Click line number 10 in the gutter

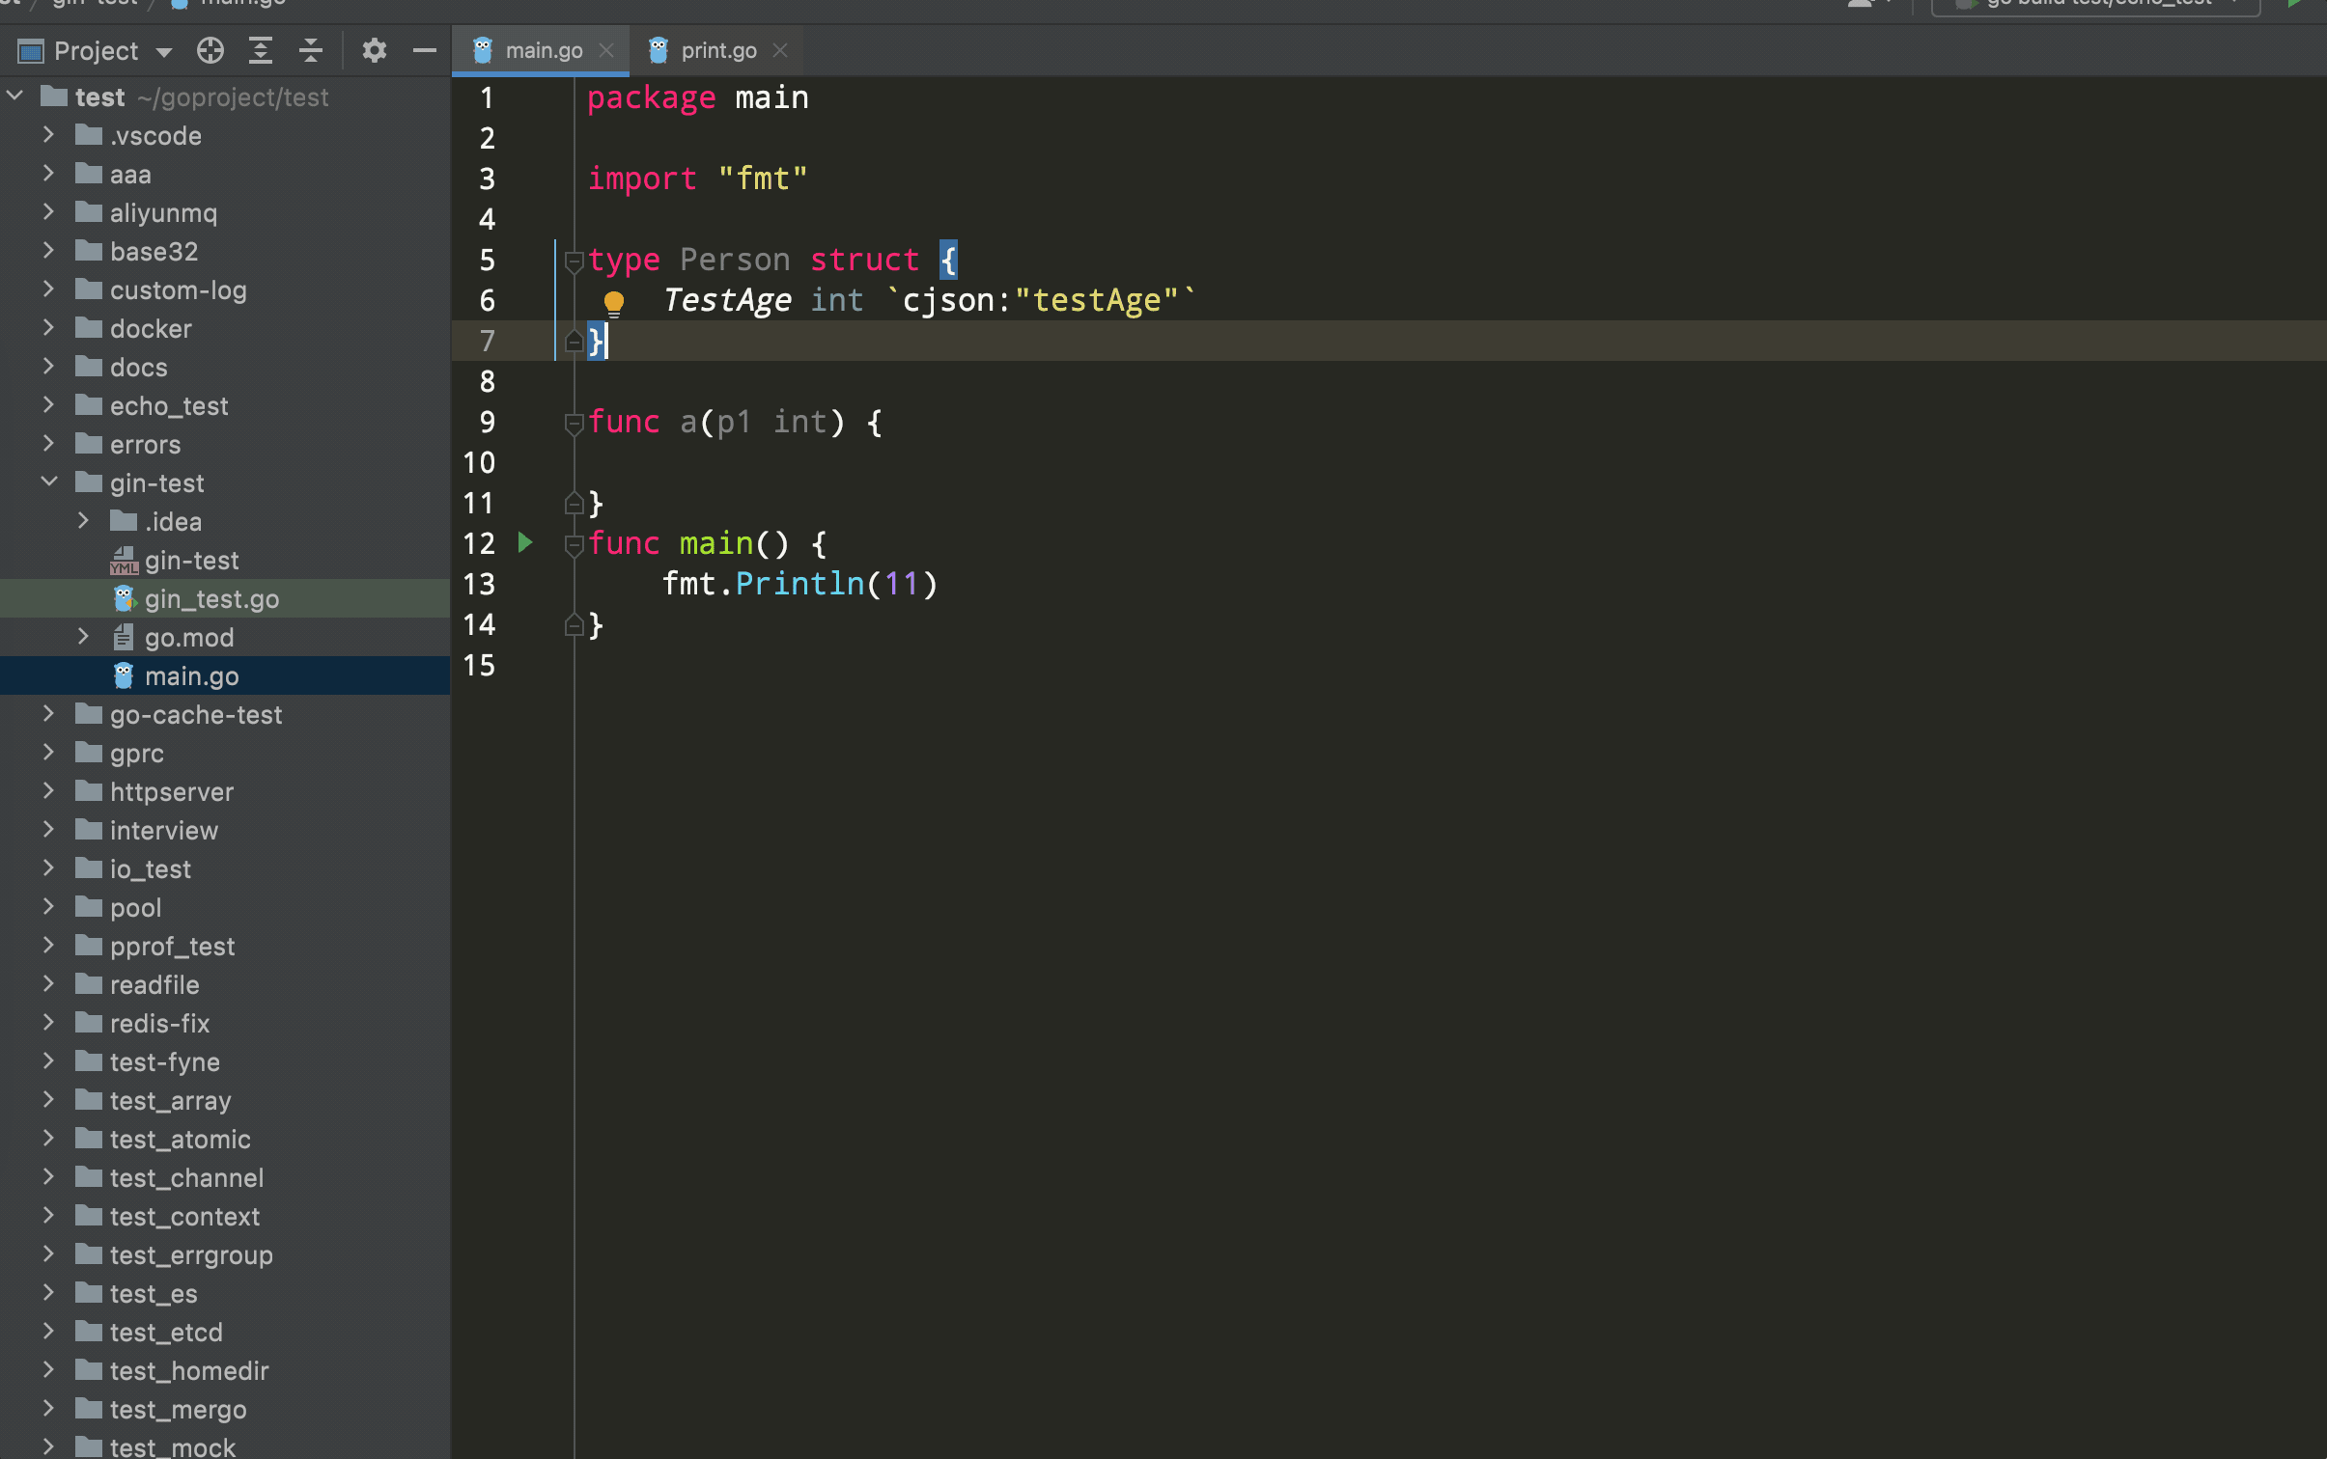pos(479,463)
